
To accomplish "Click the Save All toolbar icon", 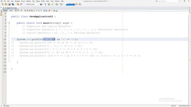I will pyautogui.click(x=13, y=4).
